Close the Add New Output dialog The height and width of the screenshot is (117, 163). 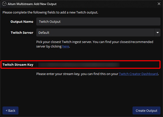click(159, 4)
